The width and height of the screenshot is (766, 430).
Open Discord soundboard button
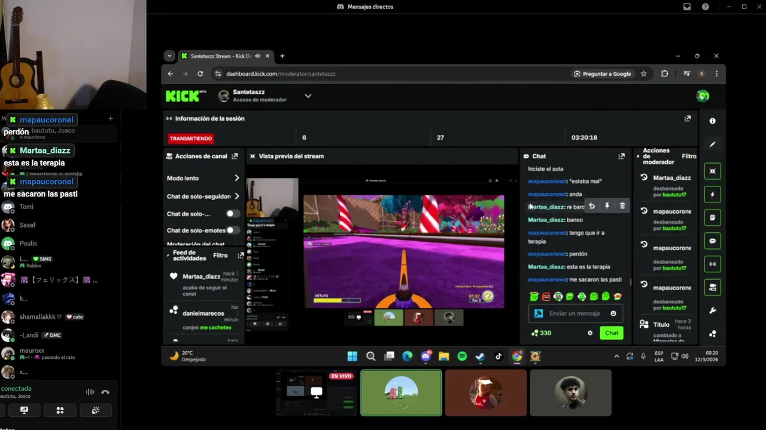click(96, 410)
